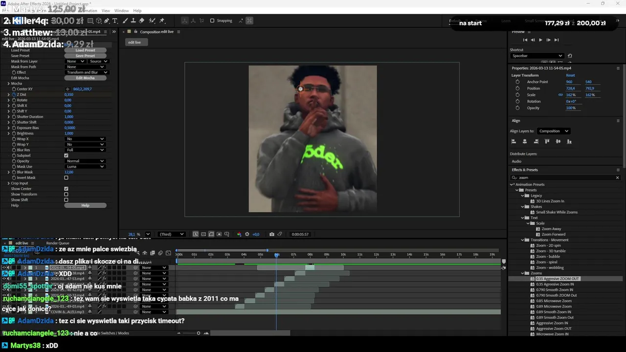Align layers to top edge
626x352 pixels.
coord(547,141)
